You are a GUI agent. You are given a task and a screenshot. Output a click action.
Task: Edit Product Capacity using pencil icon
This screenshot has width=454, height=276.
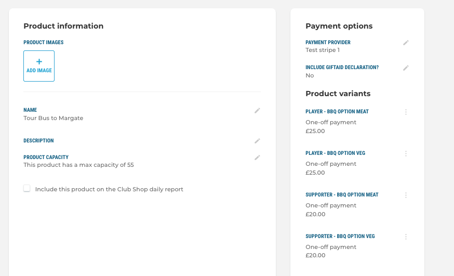pos(257,157)
